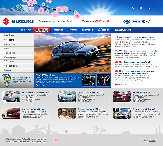The width and height of the screenshot is (163, 146).
Task: Open the mail envelope icon
Action: (141, 8)
